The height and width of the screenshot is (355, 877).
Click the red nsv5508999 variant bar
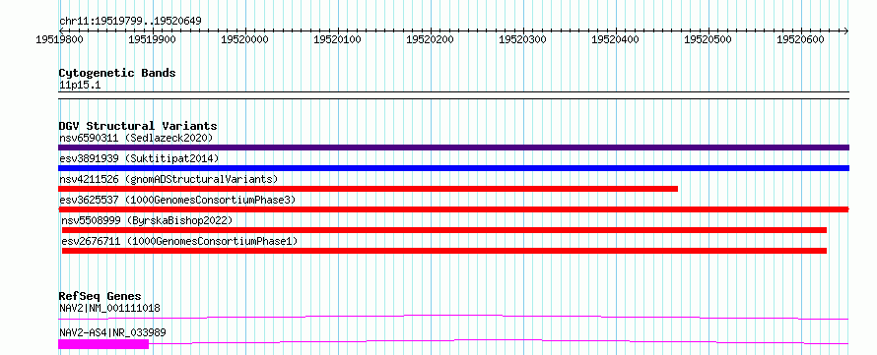coord(444,230)
